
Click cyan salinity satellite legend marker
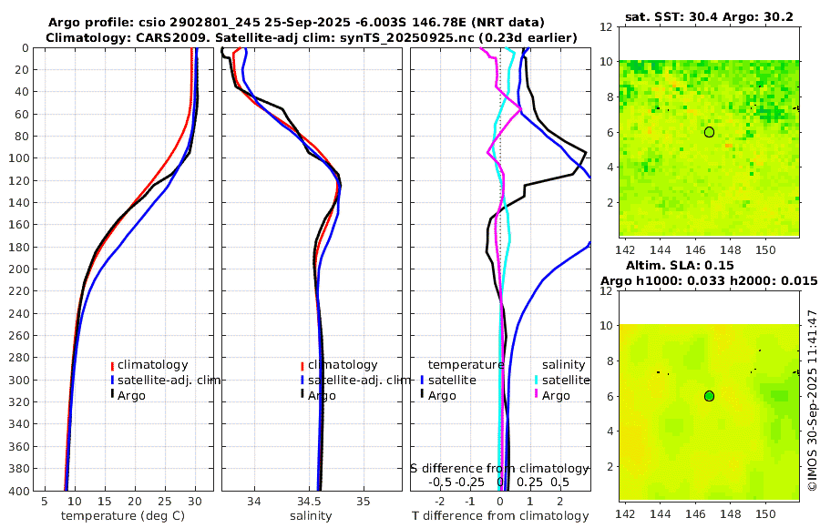(x=537, y=380)
